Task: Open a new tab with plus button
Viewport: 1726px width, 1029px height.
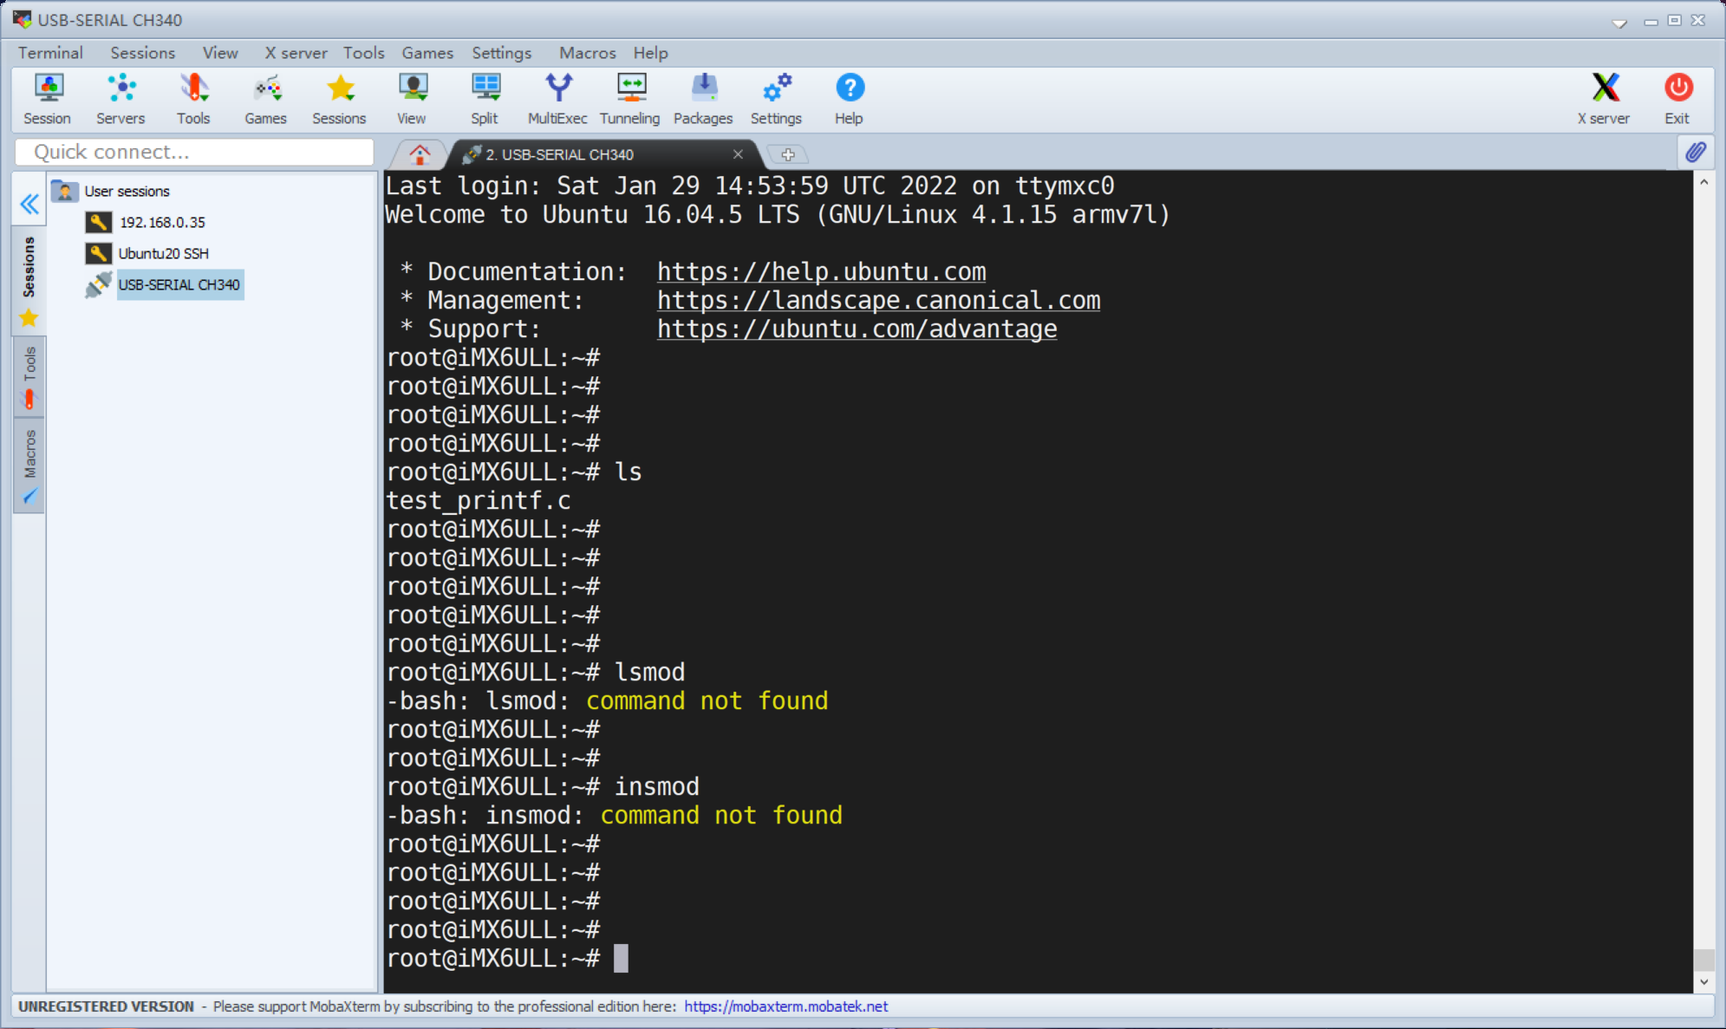Action: coord(788,154)
